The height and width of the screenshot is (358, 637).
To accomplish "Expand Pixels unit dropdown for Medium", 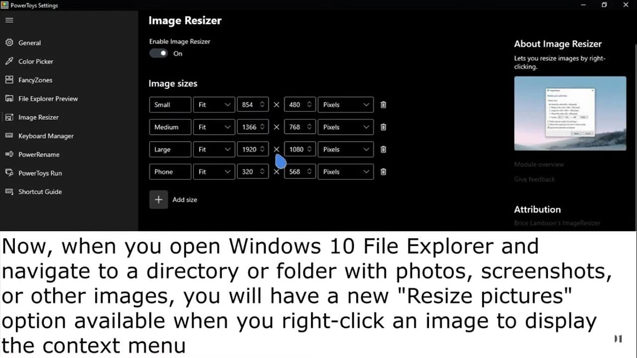I will tap(345, 127).
